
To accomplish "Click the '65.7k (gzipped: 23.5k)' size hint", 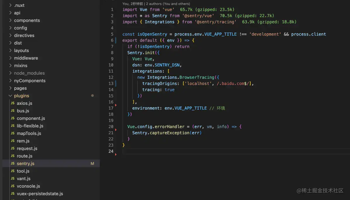I will click(x=207, y=10).
